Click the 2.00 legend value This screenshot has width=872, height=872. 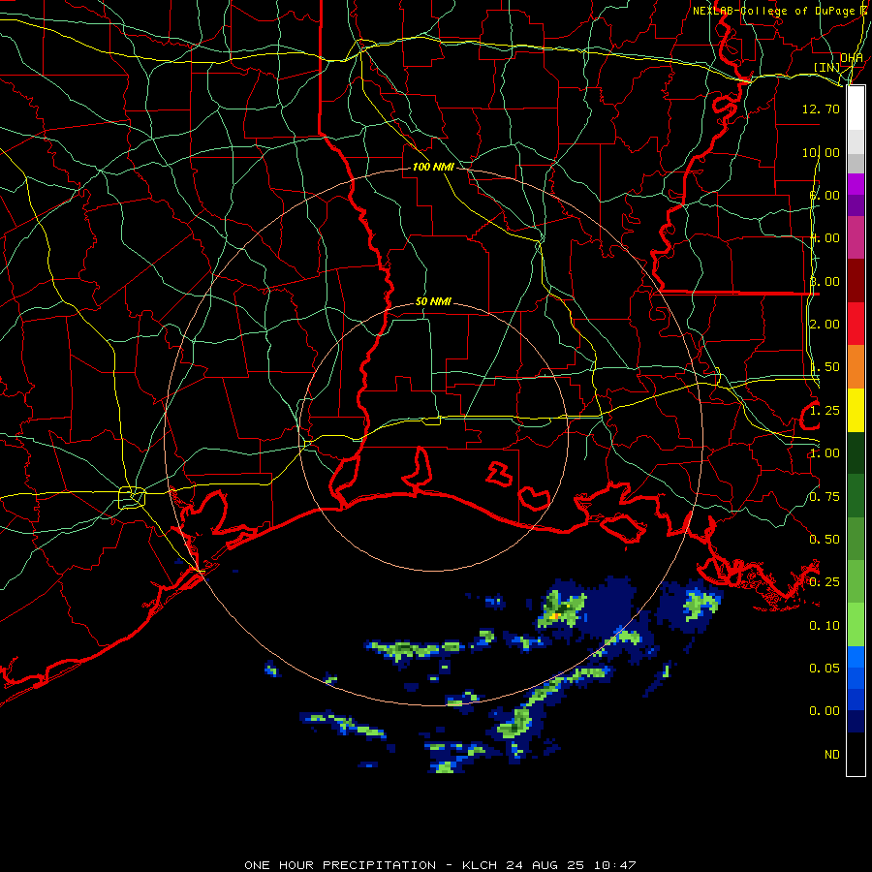click(x=825, y=325)
